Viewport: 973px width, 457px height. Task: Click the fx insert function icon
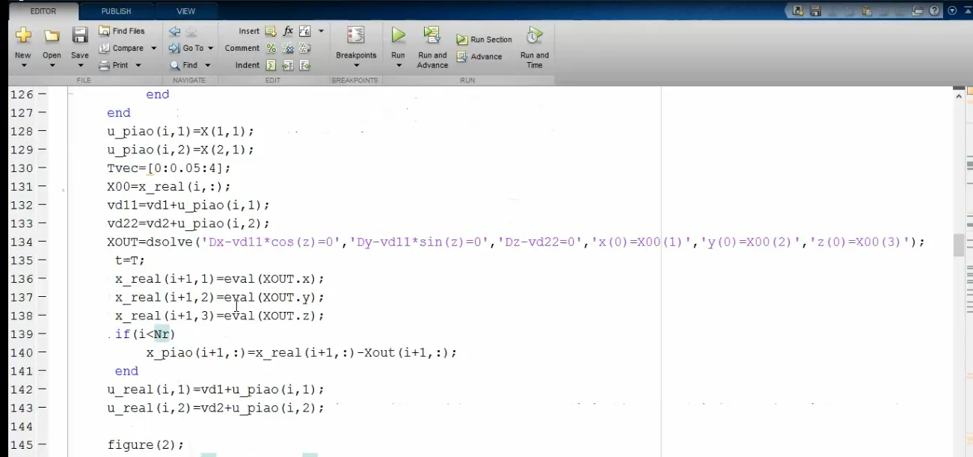288,31
